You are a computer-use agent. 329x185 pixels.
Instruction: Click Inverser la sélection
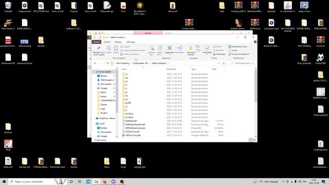(239, 54)
